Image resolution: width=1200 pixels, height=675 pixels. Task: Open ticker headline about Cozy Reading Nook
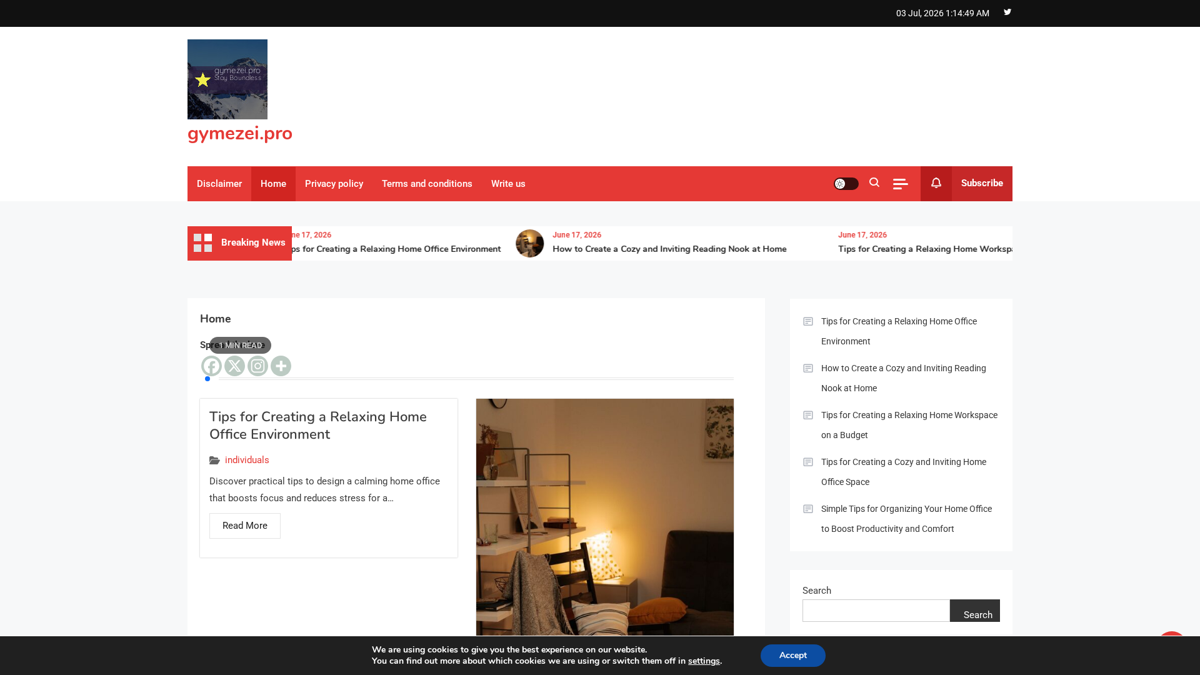click(x=669, y=249)
